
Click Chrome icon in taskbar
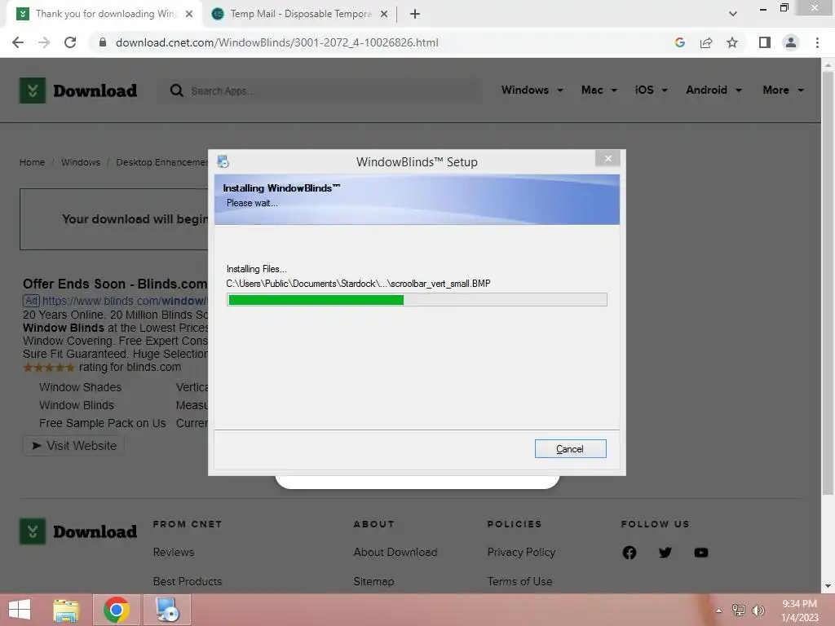point(116,610)
